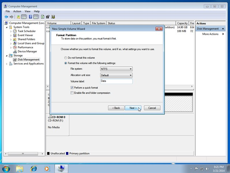This screenshot has width=230, height=173.
Task: Click the Action Center flag tray icon
Action: [x=197, y=169]
